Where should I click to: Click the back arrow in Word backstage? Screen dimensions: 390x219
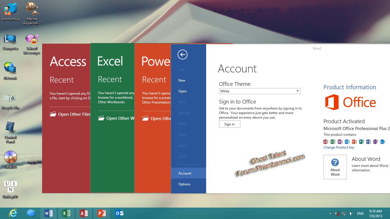pos(182,54)
